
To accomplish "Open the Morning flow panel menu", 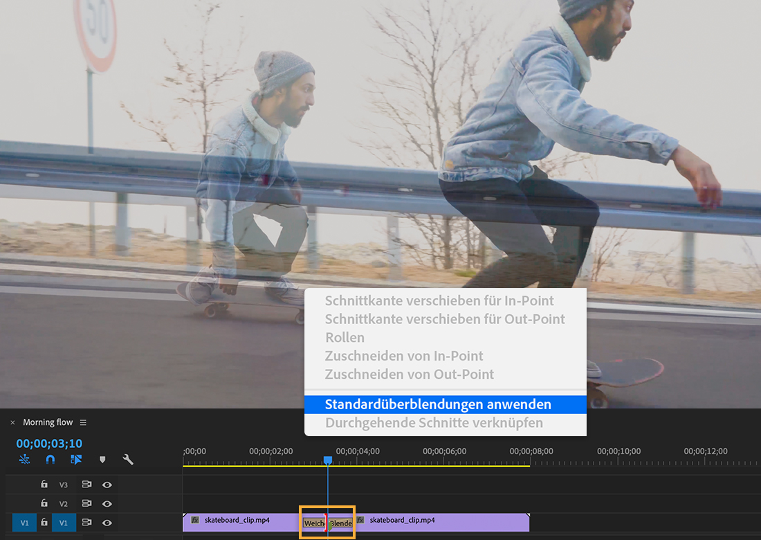I will pos(83,422).
